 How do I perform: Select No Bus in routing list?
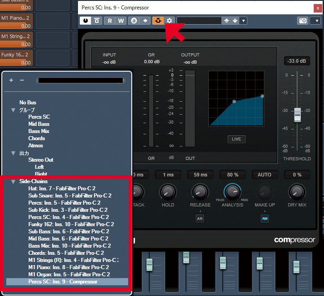28,103
